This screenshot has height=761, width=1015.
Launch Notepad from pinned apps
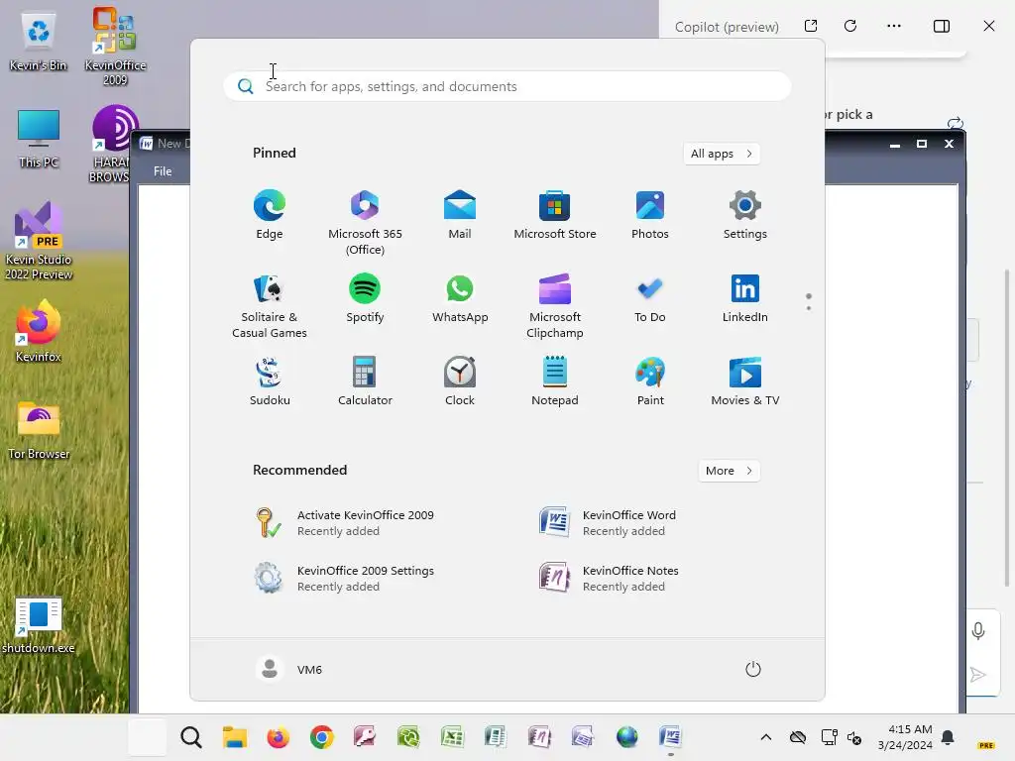pyautogui.click(x=555, y=381)
